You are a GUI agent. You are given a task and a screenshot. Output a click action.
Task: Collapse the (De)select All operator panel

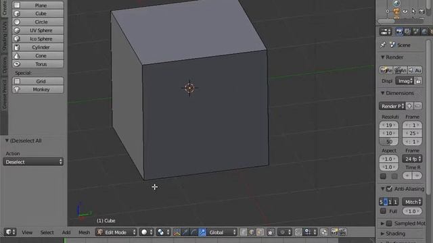pyautogui.click(x=7, y=141)
